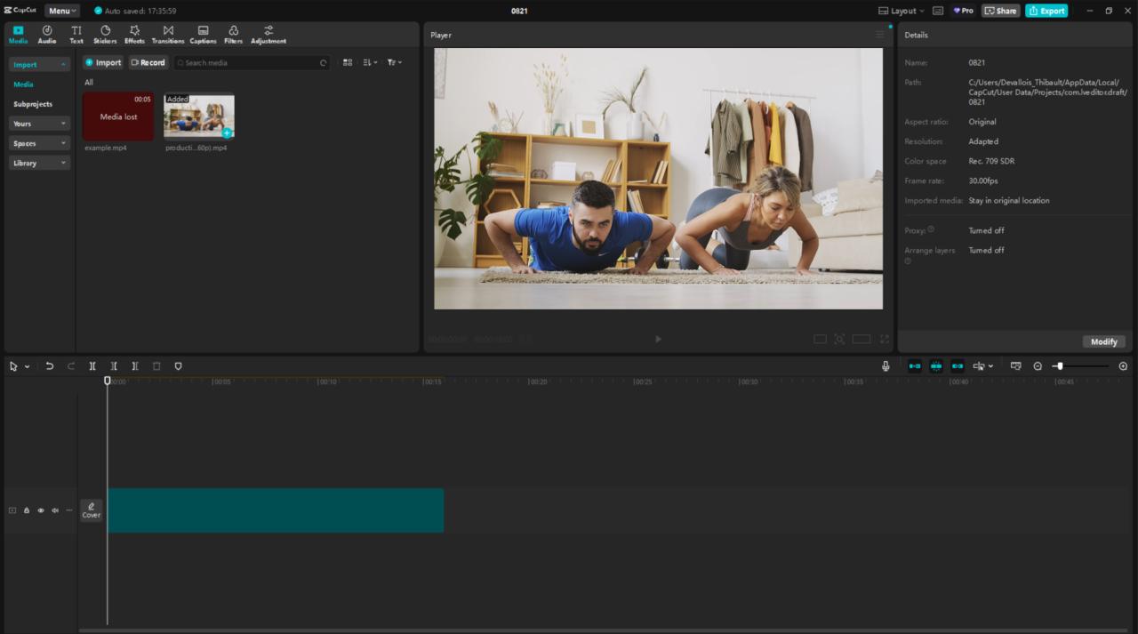Click the marker shield icon in timeline toolbar
This screenshot has height=634, width=1138.
(x=178, y=366)
